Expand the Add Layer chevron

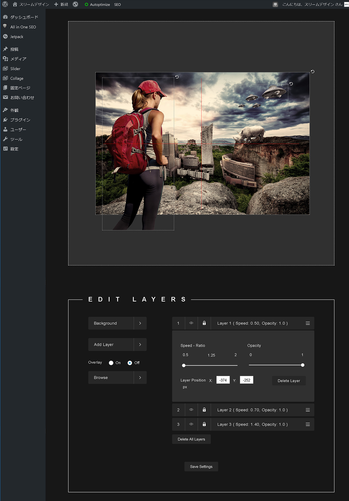140,344
